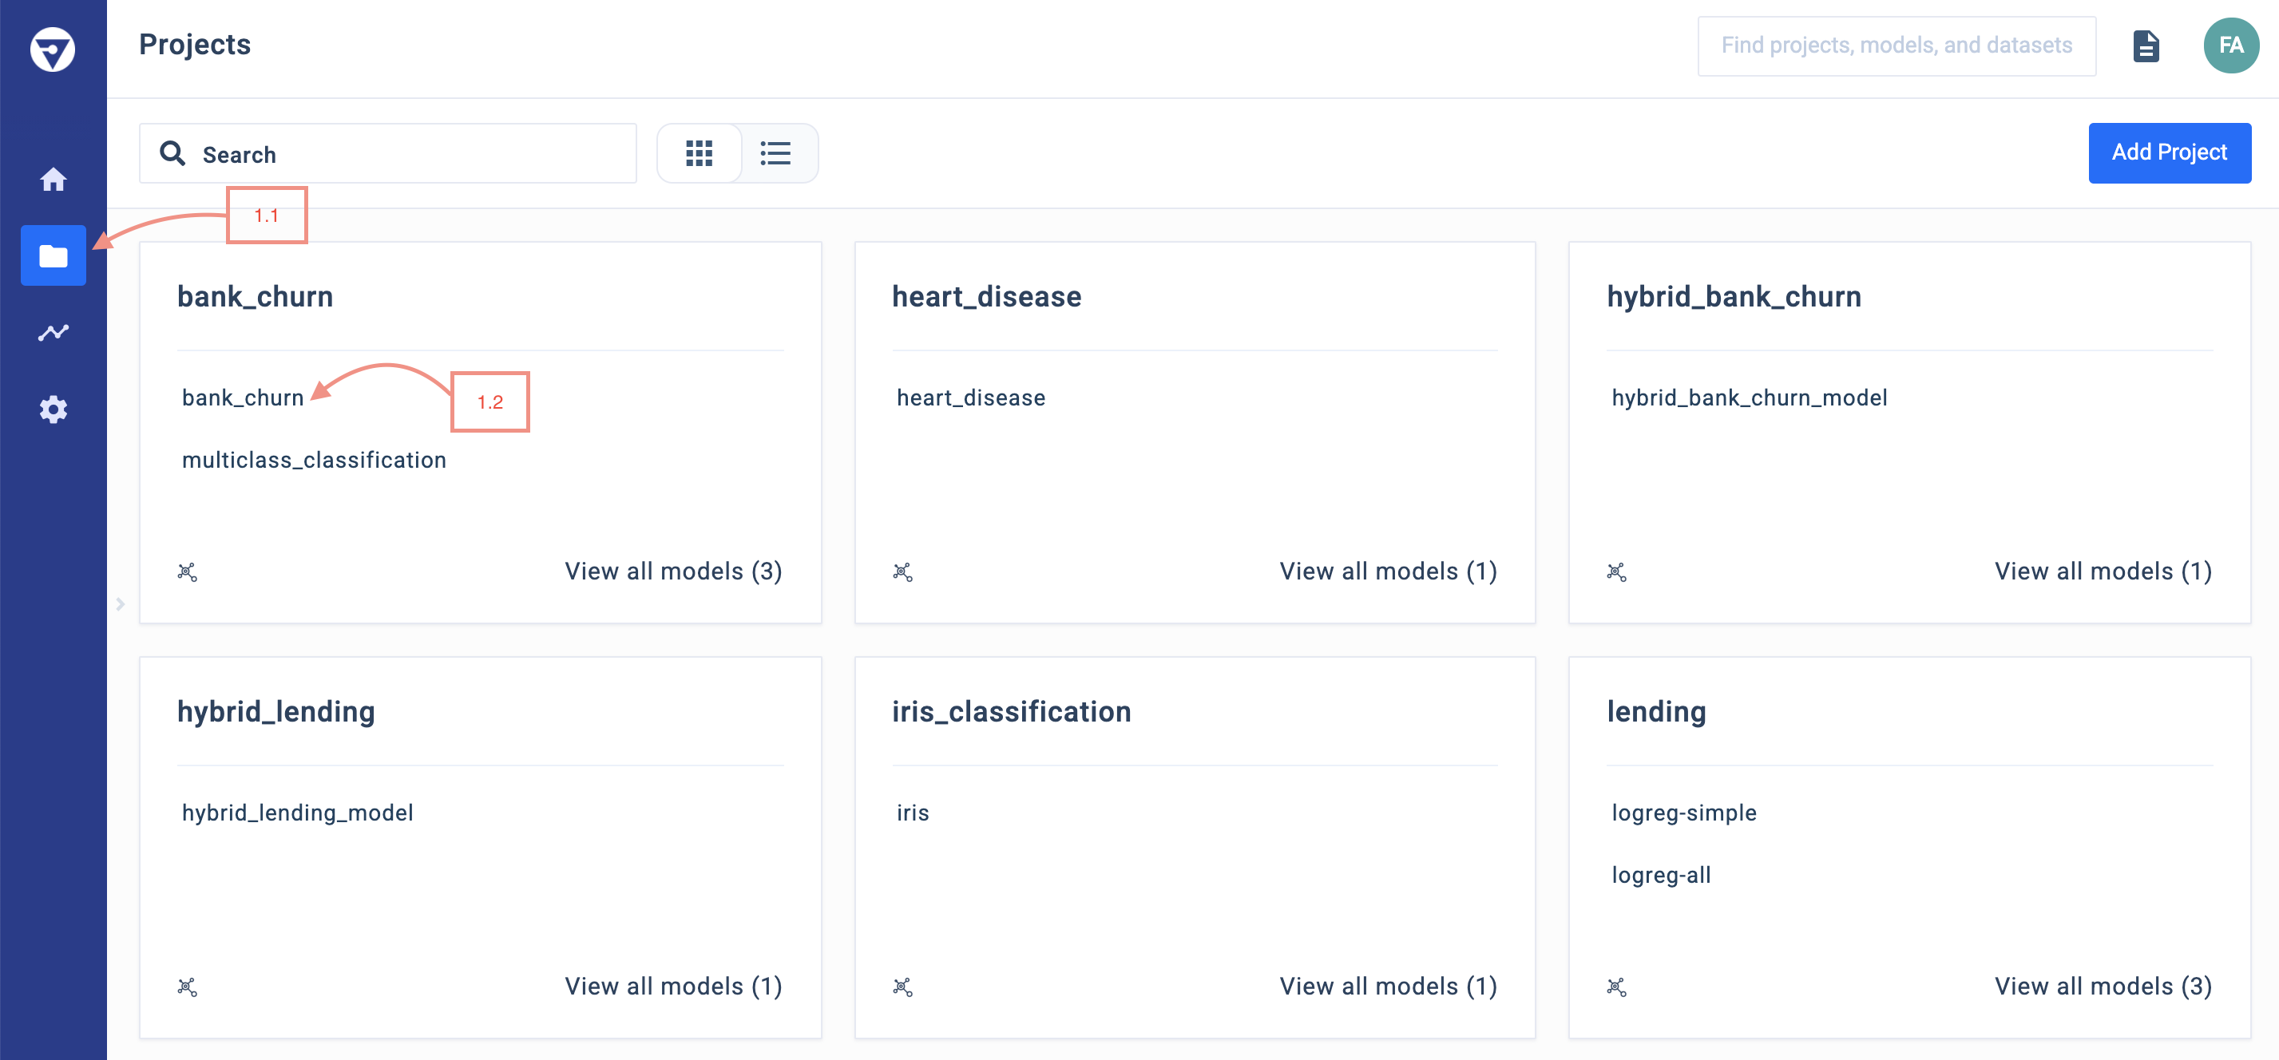The height and width of the screenshot is (1060, 2279).
Task: Switch to list view
Action: click(x=776, y=154)
